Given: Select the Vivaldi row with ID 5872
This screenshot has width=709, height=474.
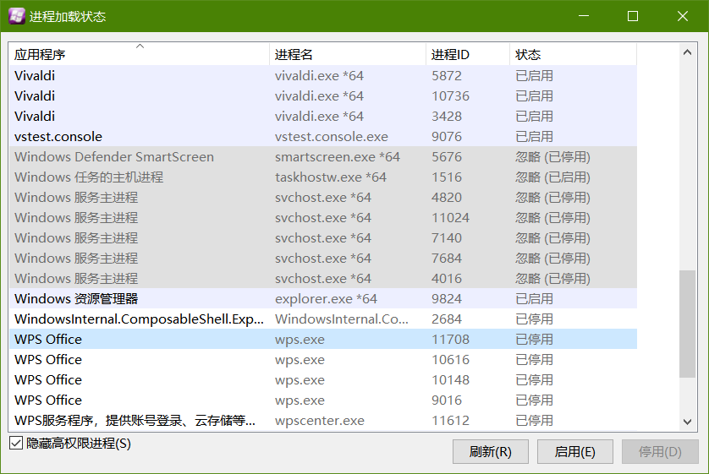Looking at the screenshot, I should click(x=323, y=76).
